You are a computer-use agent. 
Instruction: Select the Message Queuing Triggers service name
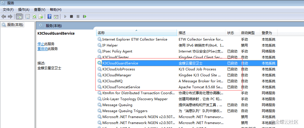tap(125, 111)
